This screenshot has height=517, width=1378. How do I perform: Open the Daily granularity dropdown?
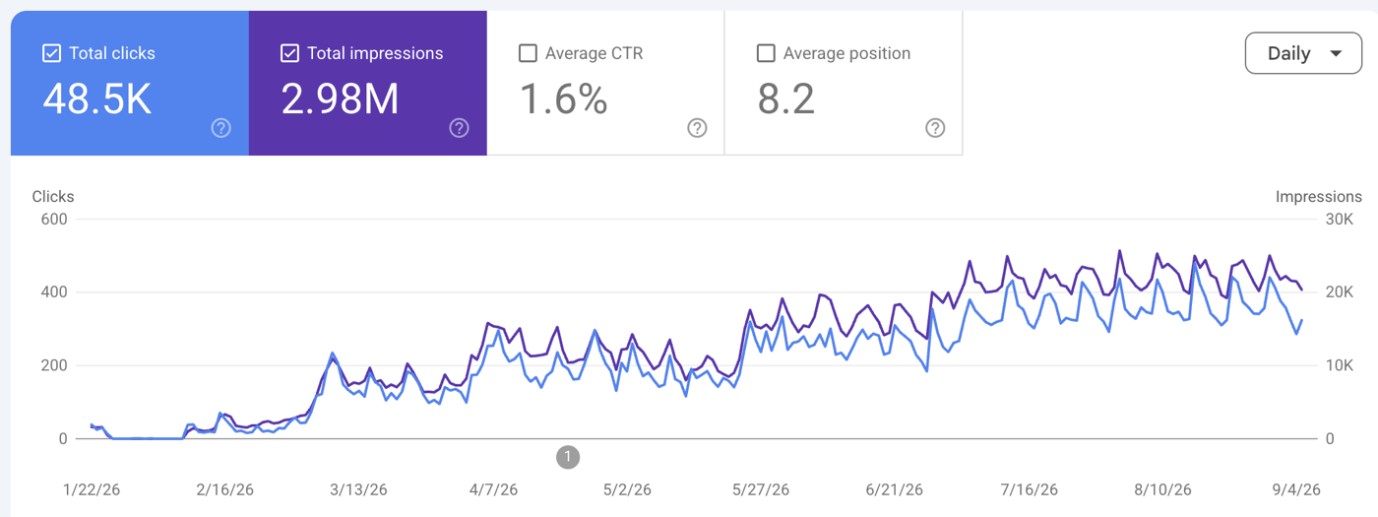point(1303,53)
